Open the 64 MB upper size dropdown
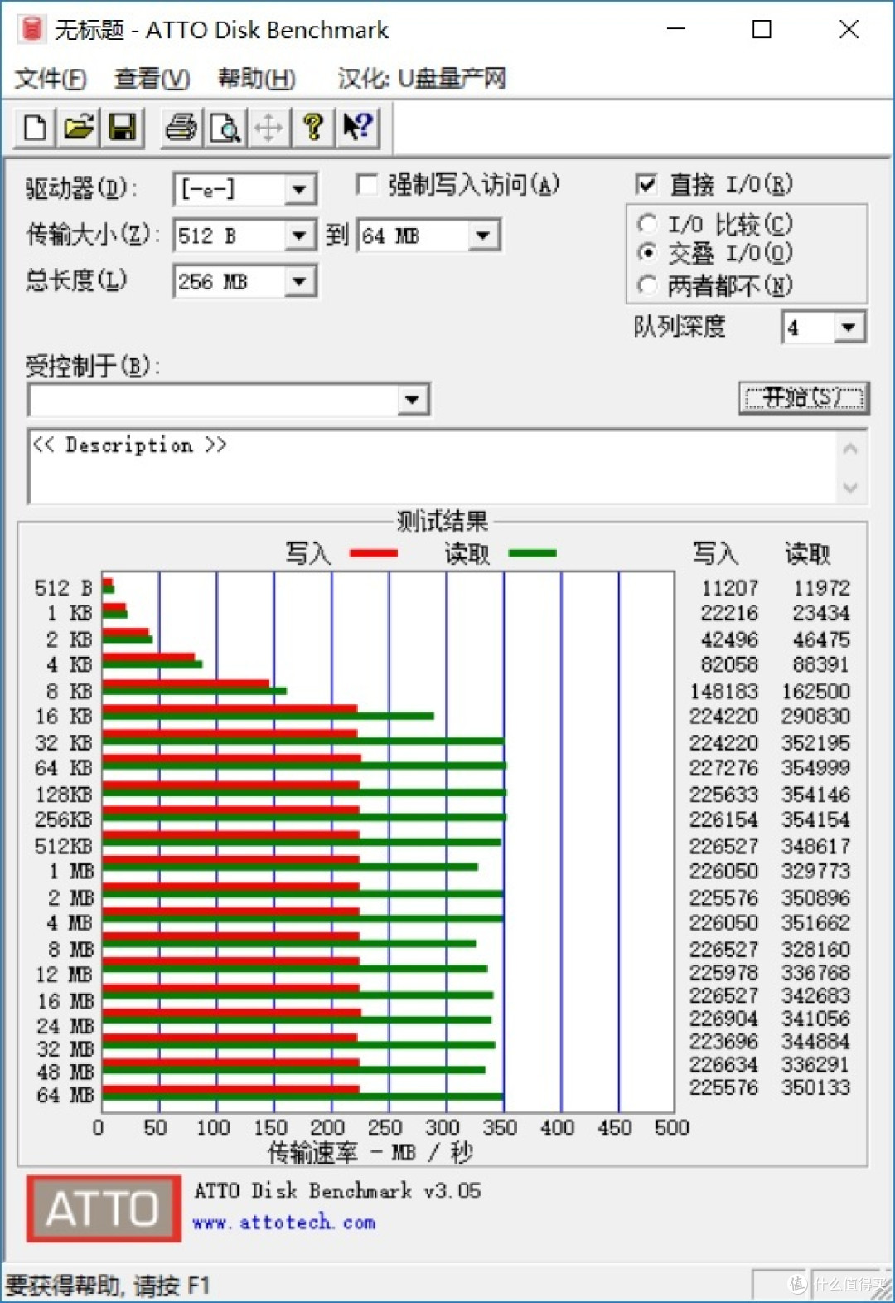Screen dimensions: 895x1303 pyautogui.click(x=483, y=236)
